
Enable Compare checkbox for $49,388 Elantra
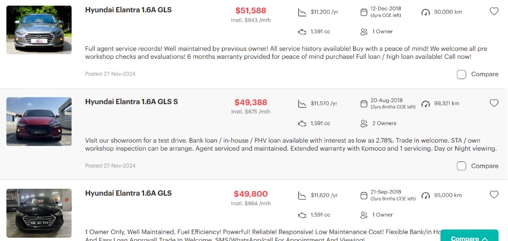click(461, 166)
